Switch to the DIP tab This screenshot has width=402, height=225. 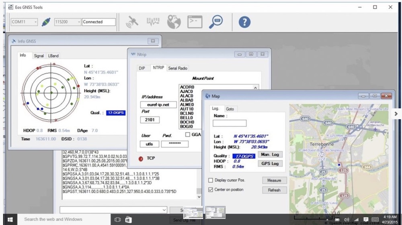(142, 68)
